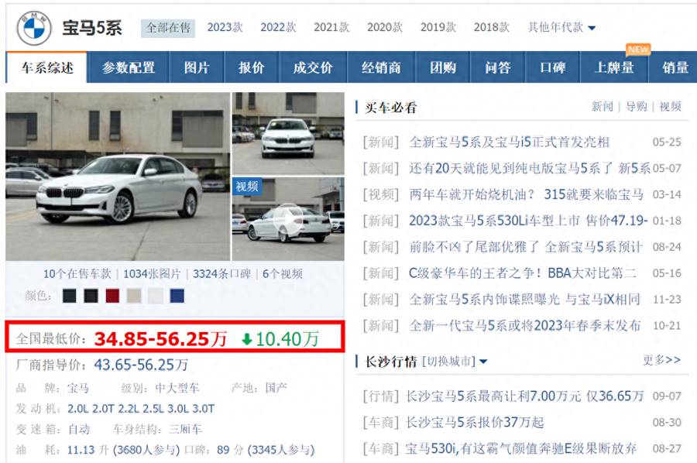Screen dimensions: 697x463
Task: Filter 买车必看 by 新闻
Action: 603,107
